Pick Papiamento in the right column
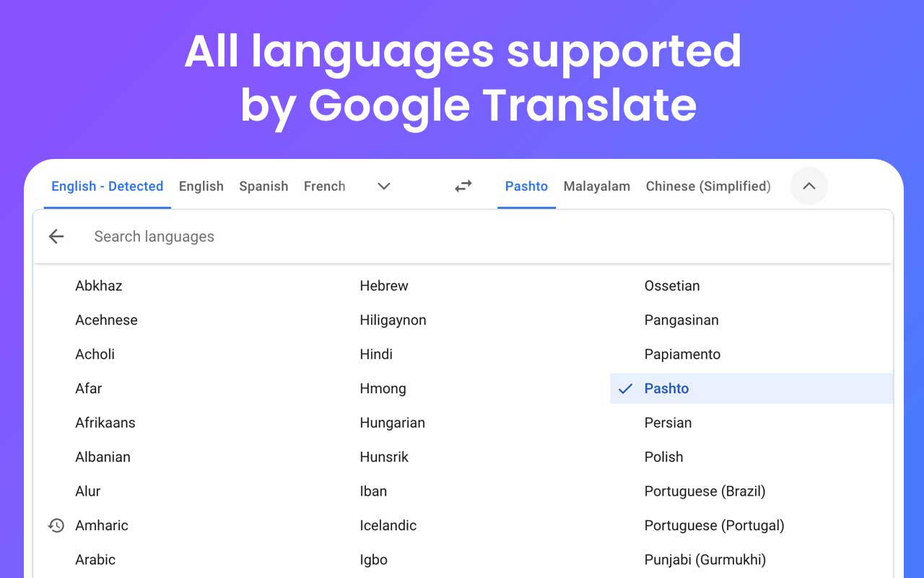The image size is (924, 578). coord(682,354)
